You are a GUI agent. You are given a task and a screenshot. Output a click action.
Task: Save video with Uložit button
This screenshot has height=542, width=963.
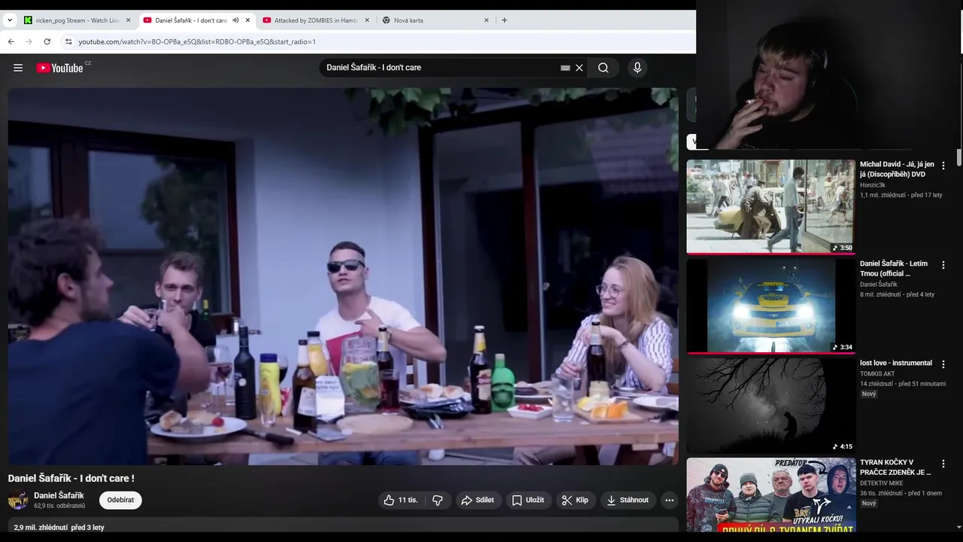[528, 500]
